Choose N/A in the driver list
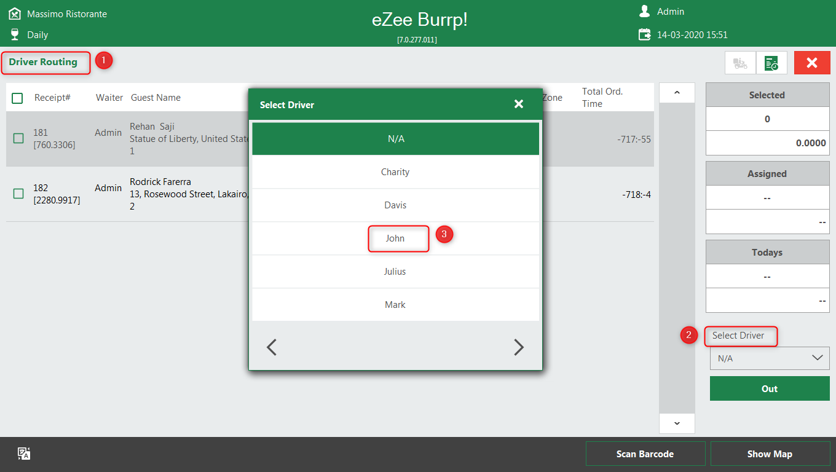836x472 pixels. click(396, 139)
